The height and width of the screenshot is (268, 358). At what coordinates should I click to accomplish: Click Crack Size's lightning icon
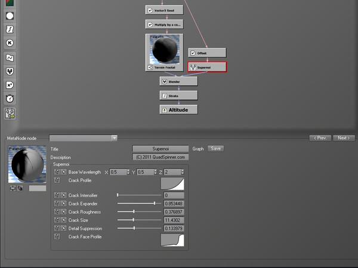64,220
